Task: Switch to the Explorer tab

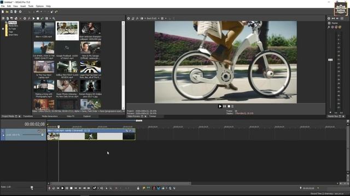Action: click(x=87, y=116)
